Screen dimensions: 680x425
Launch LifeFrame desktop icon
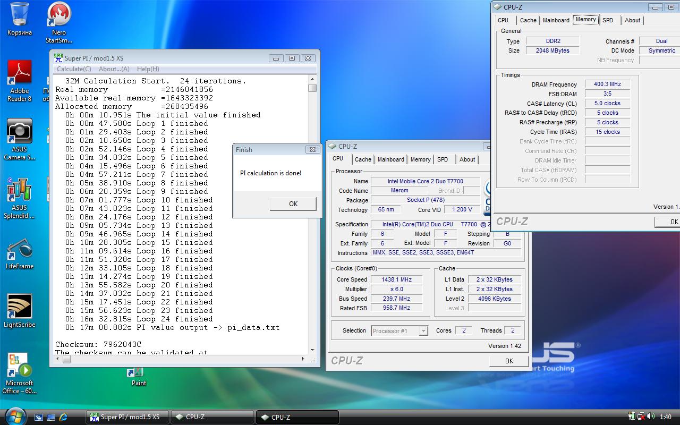point(20,254)
